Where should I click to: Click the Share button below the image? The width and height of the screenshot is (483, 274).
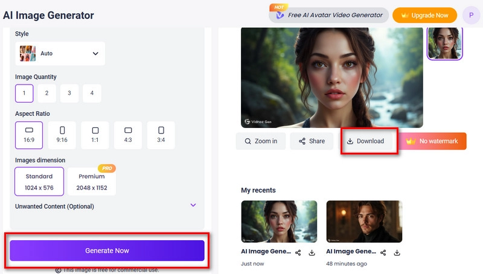(x=312, y=141)
